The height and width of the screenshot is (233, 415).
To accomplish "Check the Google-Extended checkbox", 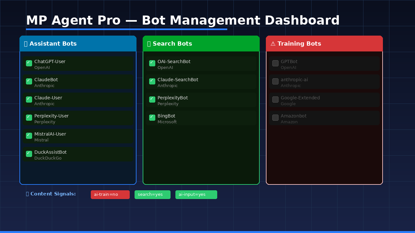I will pos(275,99).
